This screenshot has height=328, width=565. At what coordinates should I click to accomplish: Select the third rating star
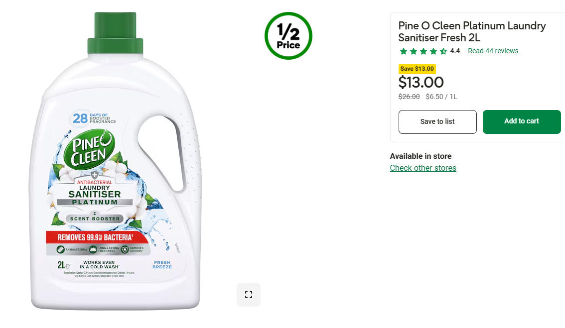(x=424, y=51)
